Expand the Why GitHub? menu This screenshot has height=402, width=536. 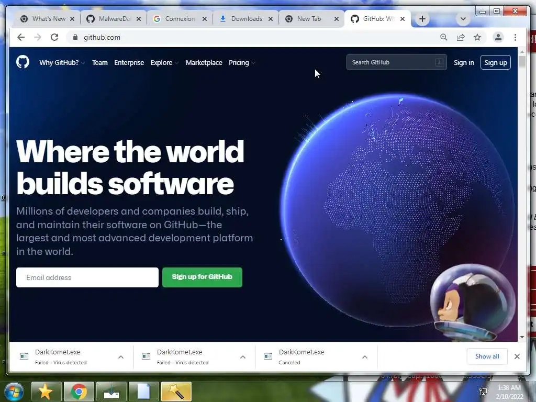coord(62,63)
